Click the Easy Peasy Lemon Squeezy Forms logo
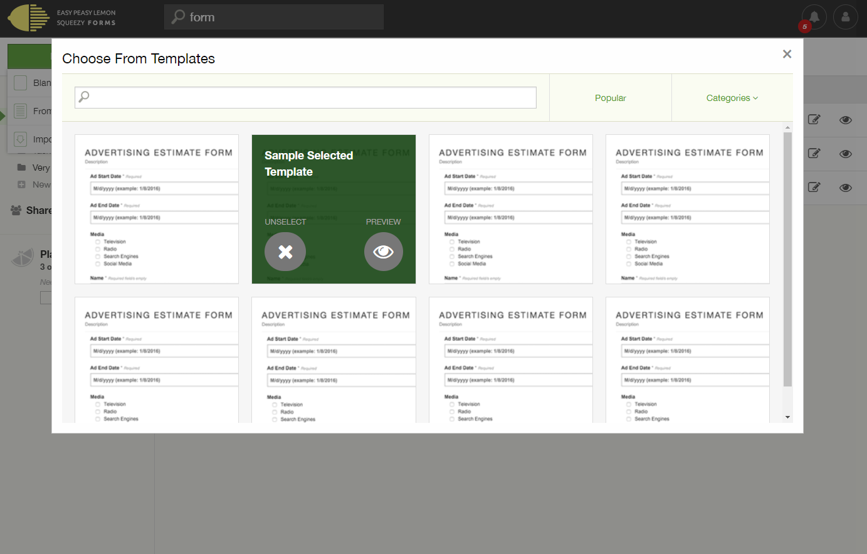Screen dimensions: 867x554 pyautogui.click(x=61, y=18)
